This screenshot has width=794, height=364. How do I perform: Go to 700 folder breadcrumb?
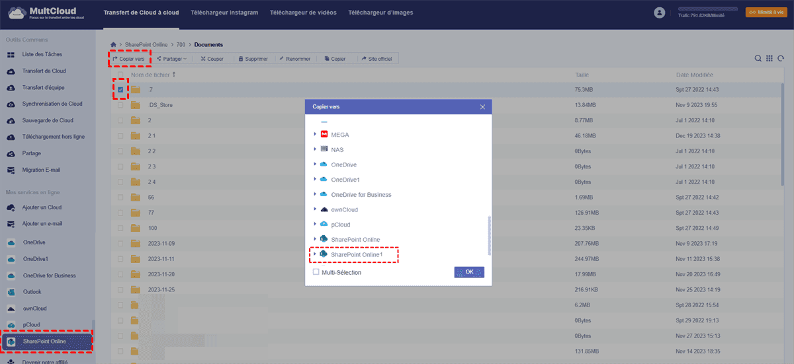click(180, 45)
